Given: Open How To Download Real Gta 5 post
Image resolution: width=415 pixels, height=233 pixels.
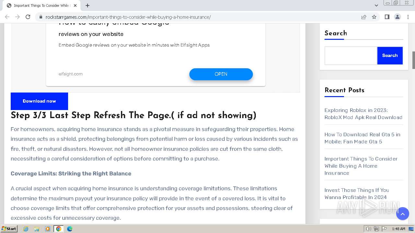Looking at the screenshot, I should [x=362, y=138].
